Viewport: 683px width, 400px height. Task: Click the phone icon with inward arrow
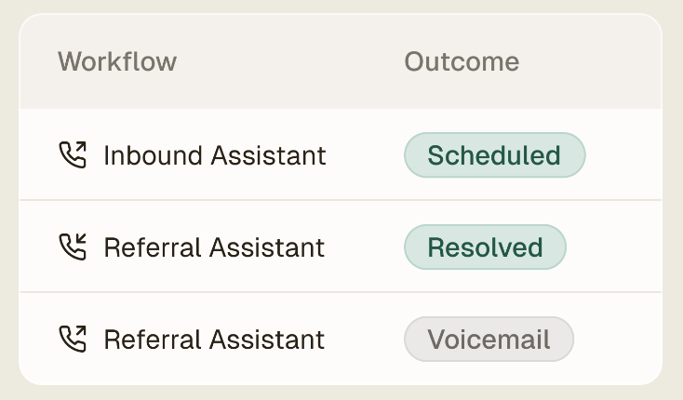(x=73, y=247)
